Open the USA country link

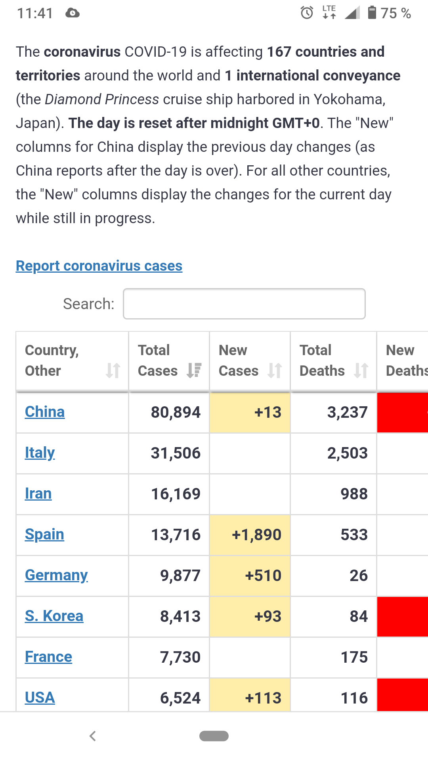tap(40, 698)
